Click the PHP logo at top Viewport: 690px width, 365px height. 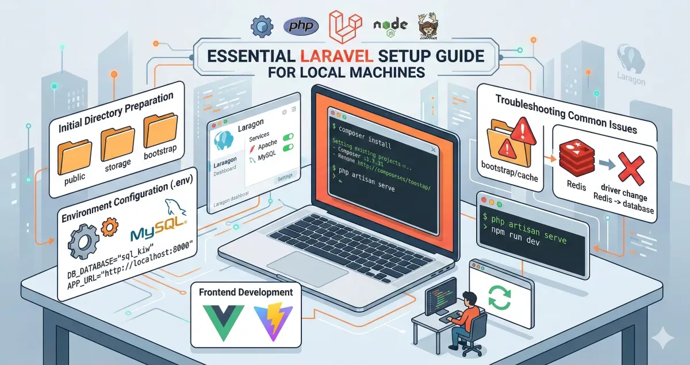(x=301, y=25)
